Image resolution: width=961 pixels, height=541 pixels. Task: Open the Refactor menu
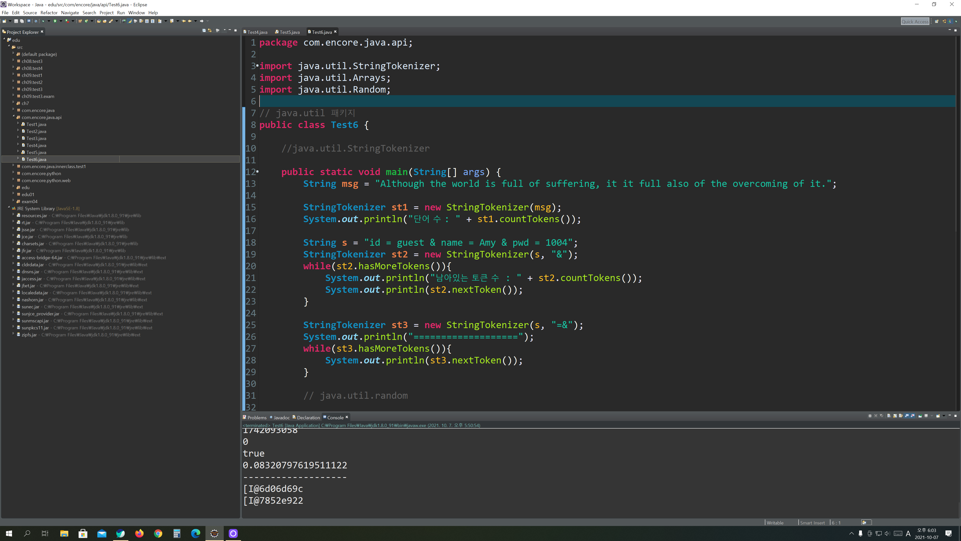[49, 13]
